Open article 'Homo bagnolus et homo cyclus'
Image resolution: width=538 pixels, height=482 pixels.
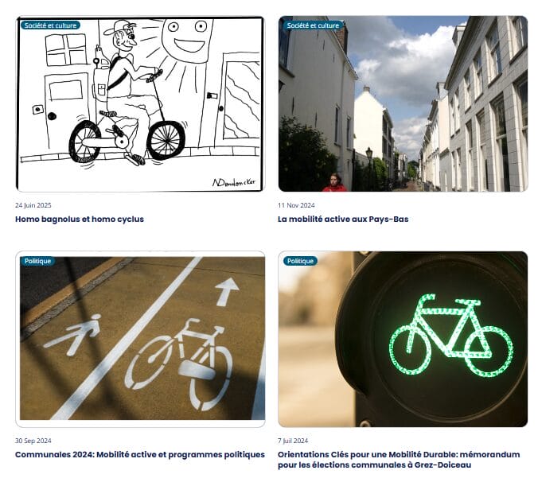coord(80,219)
